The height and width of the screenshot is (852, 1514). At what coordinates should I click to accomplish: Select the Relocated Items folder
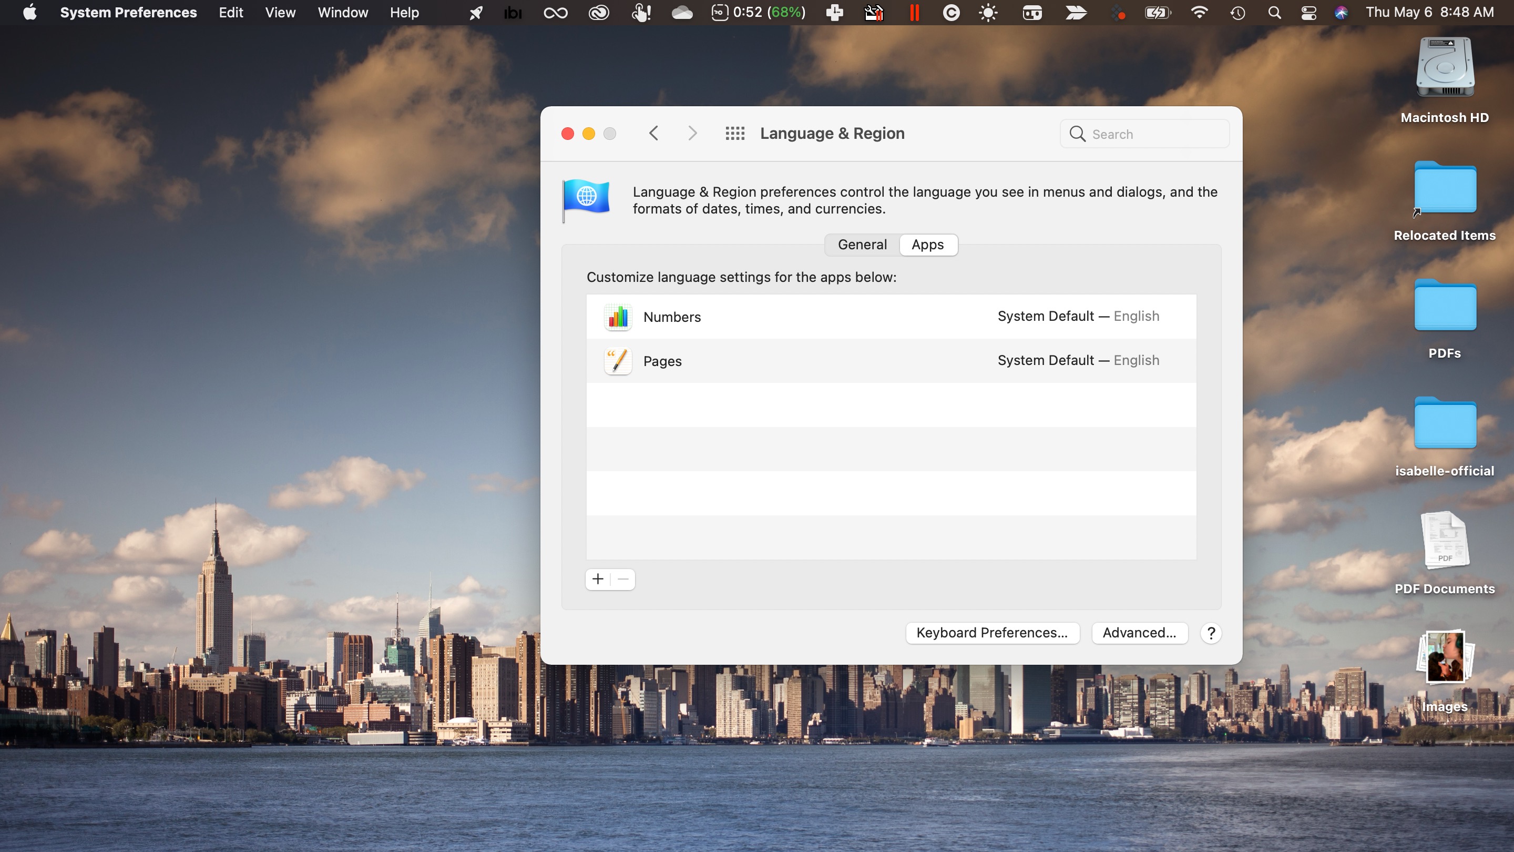(1445, 200)
